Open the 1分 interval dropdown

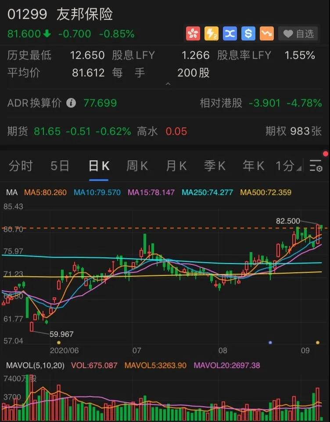288,166
